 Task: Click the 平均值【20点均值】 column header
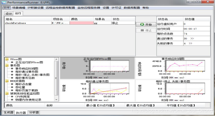coord(185,105)
